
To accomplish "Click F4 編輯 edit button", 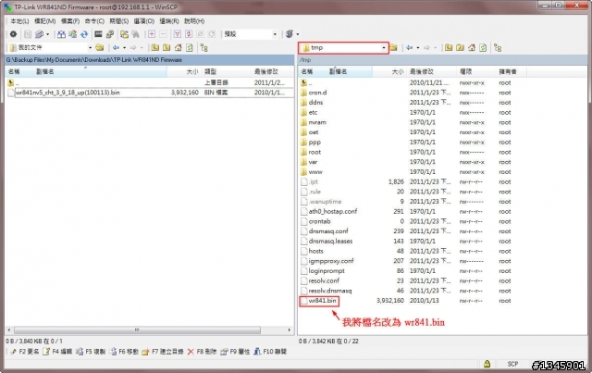I will click(x=57, y=352).
